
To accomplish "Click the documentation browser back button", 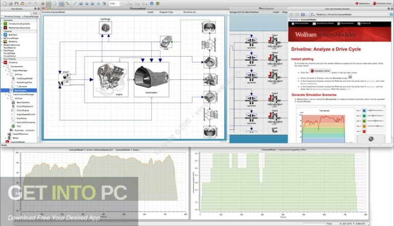I will pos(291,14).
